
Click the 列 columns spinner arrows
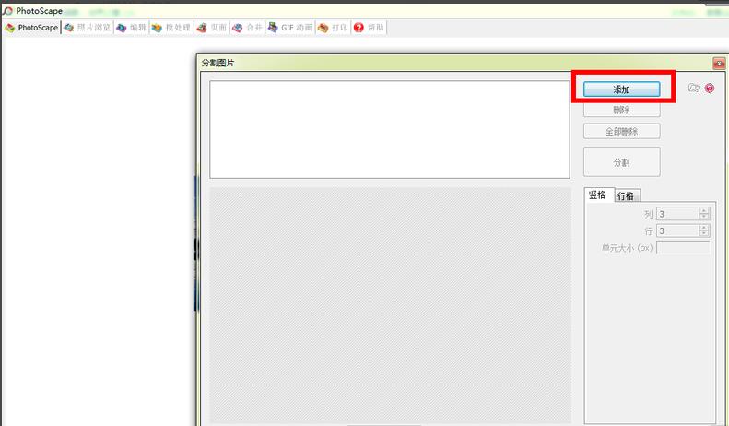(704, 214)
